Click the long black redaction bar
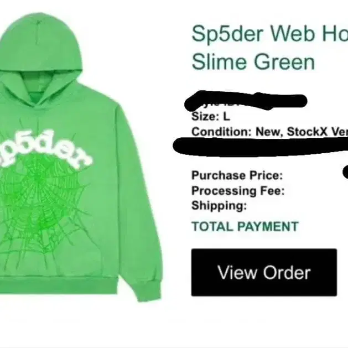 pyautogui.click(x=260, y=147)
